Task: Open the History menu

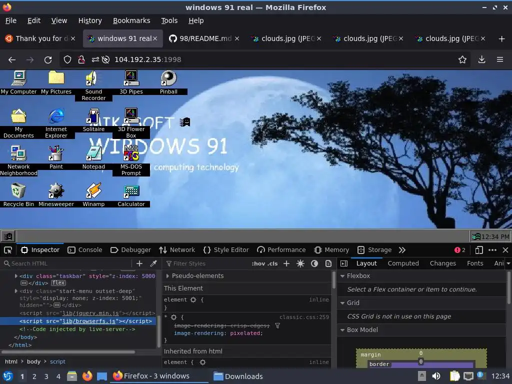Action: click(x=90, y=20)
